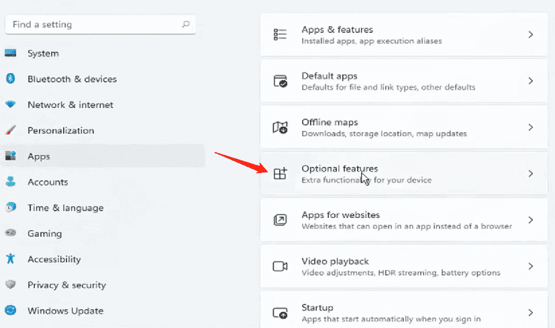Viewport: 555px width, 328px height.
Task: Open the Apps for websites title
Action: point(340,215)
